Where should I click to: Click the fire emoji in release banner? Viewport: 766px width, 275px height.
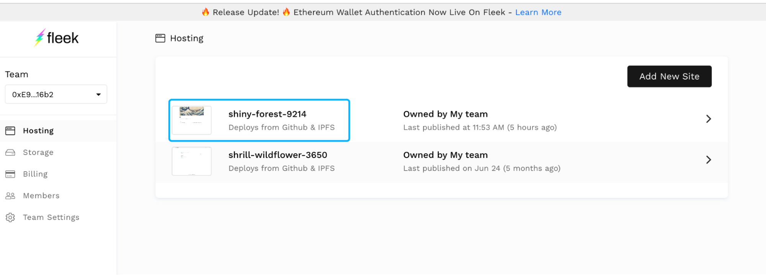[206, 12]
